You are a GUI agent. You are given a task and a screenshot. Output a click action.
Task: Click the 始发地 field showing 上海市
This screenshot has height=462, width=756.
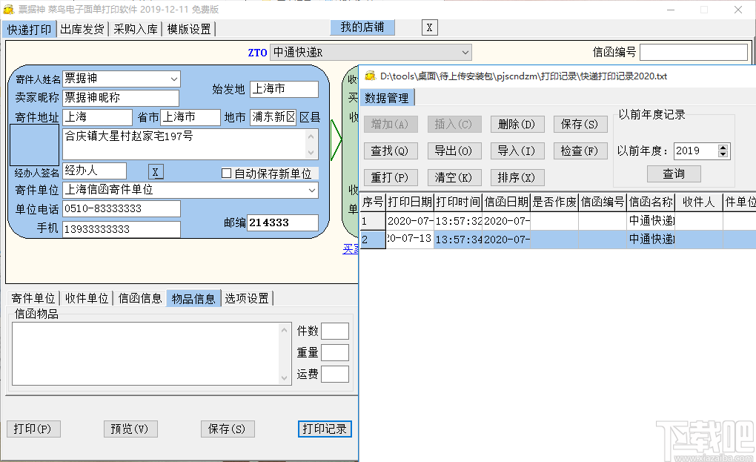[284, 89]
